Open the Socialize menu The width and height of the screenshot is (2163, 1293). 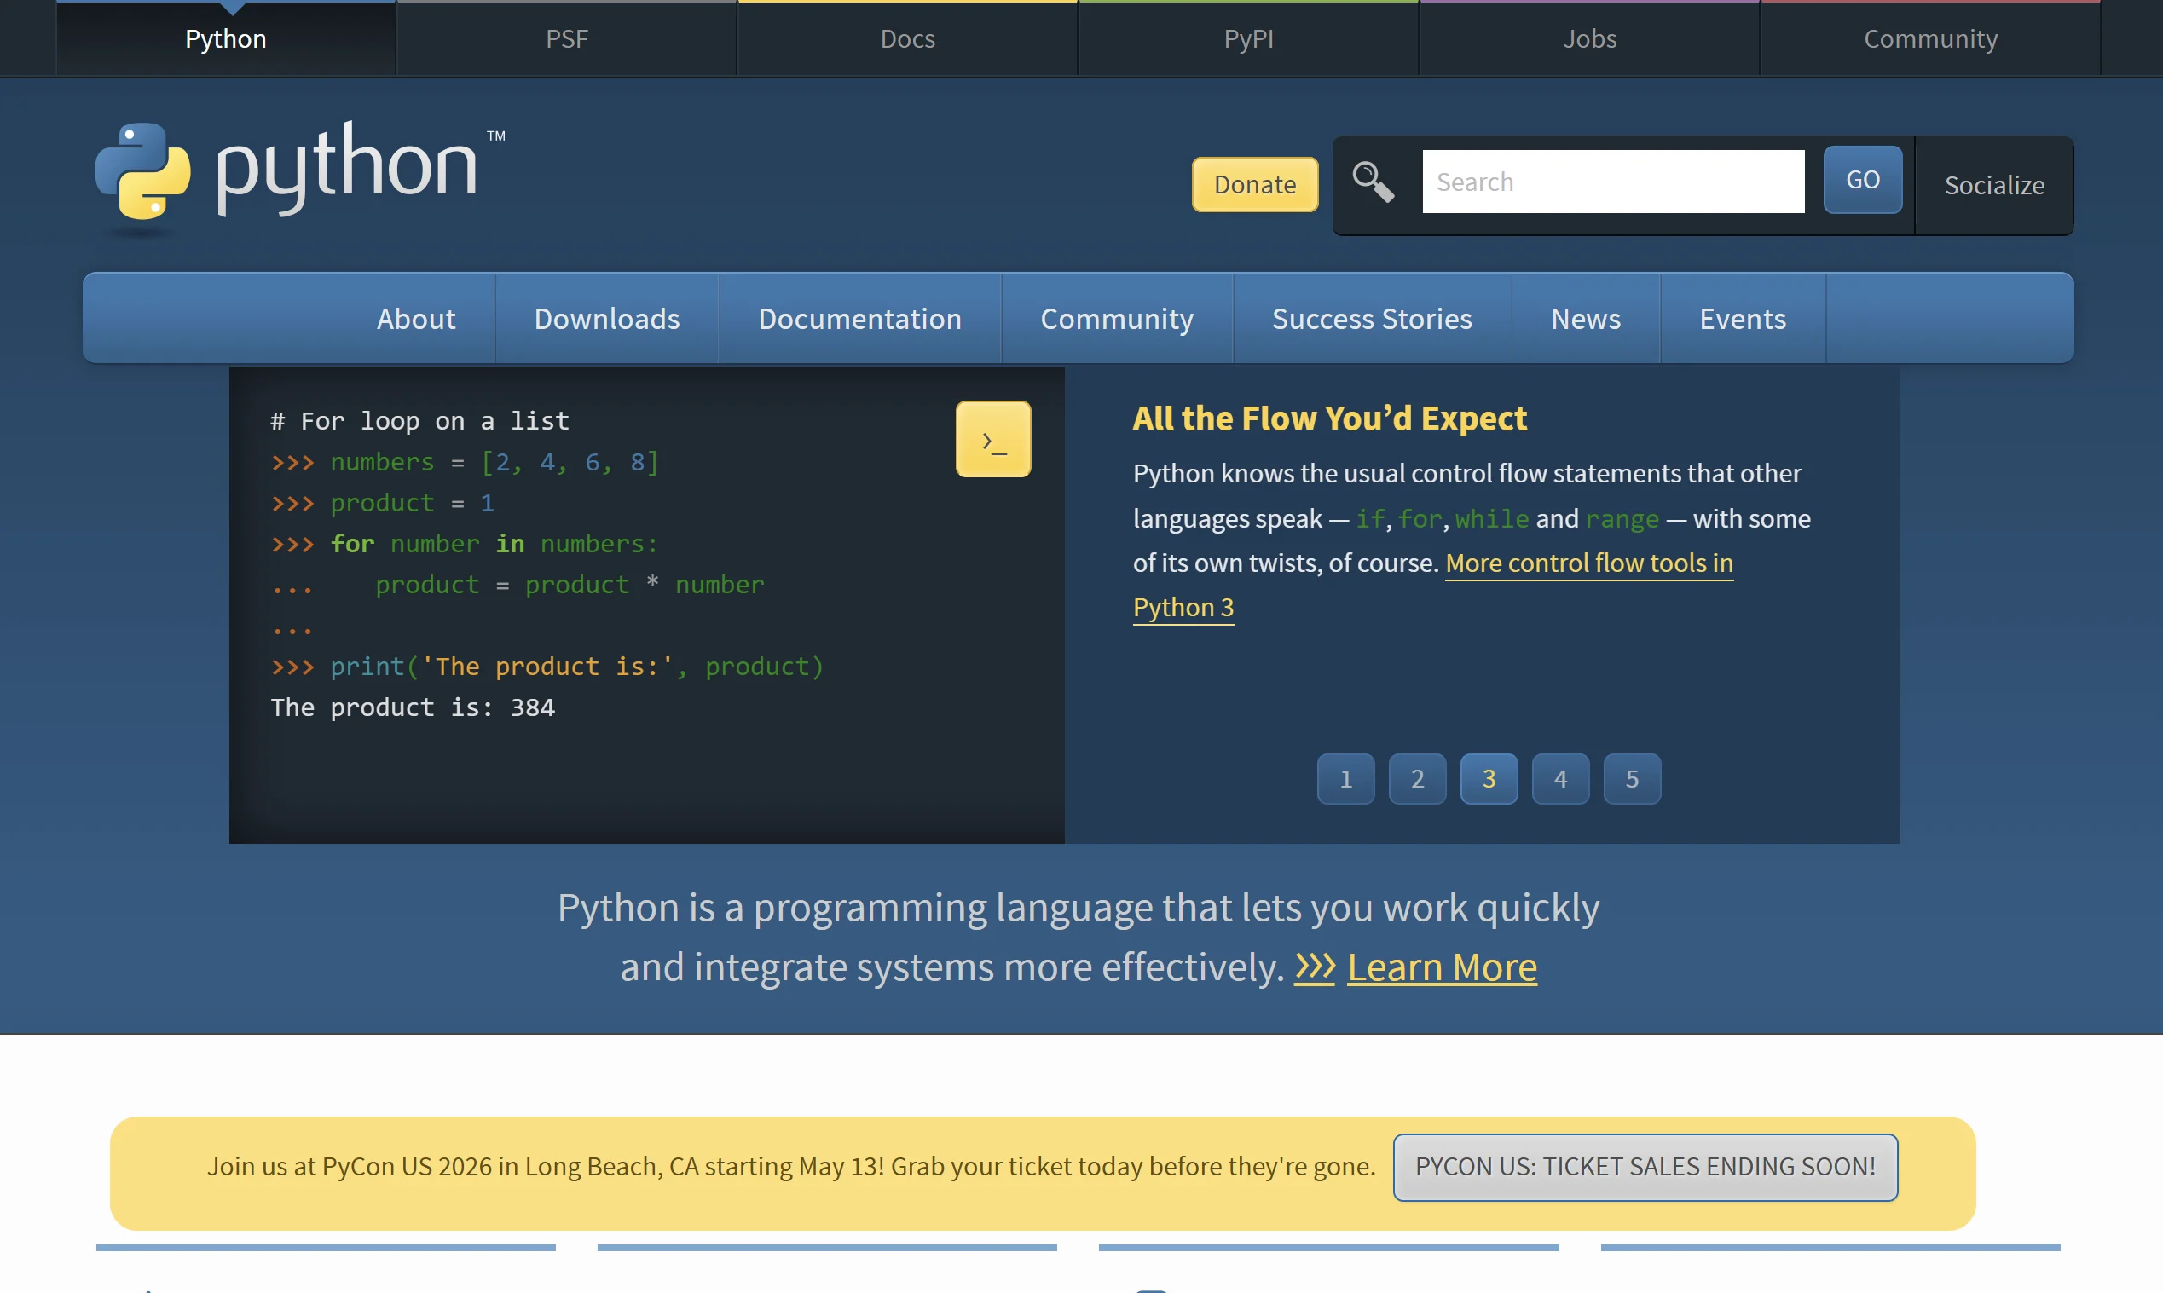click(1994, 185)
